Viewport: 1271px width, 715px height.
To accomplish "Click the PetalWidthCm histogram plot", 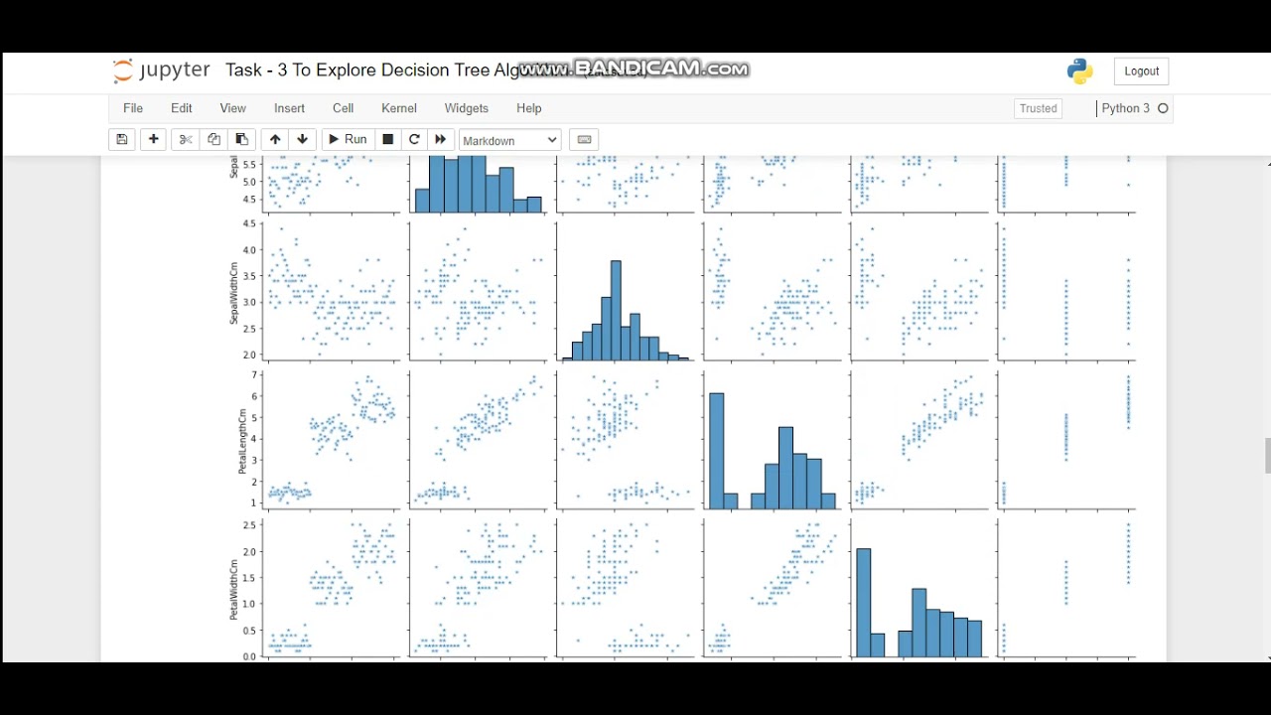I will point(920,590).
